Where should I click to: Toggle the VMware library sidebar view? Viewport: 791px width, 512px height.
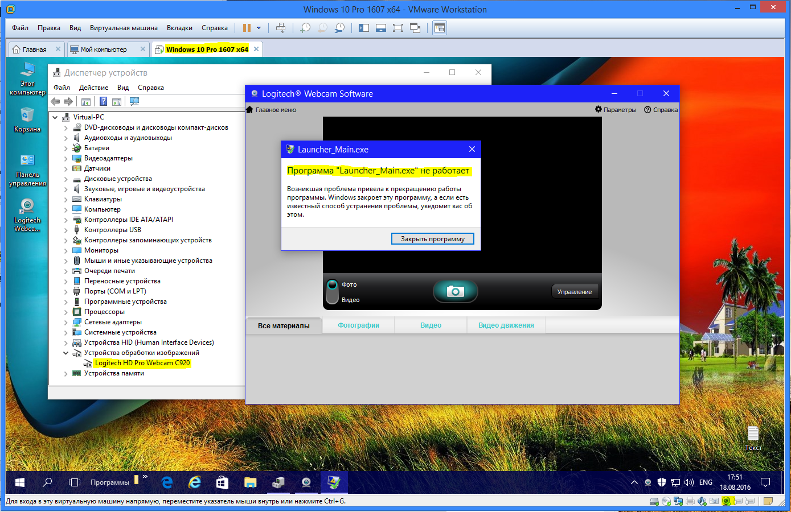click(x=364, y=28)
